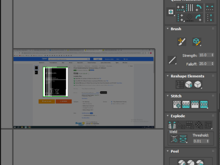The width and height of the screenshot is (220, 165).
Task: Click the weld Threshold input field
Action: (199, 141)
